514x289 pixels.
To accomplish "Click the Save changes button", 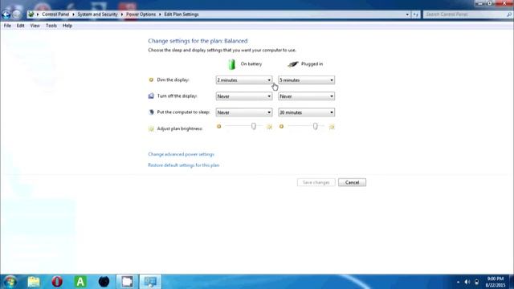I will click(x=316, y=182).
